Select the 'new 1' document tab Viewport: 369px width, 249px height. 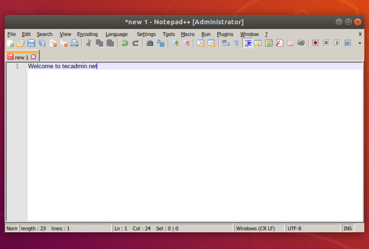19,57
